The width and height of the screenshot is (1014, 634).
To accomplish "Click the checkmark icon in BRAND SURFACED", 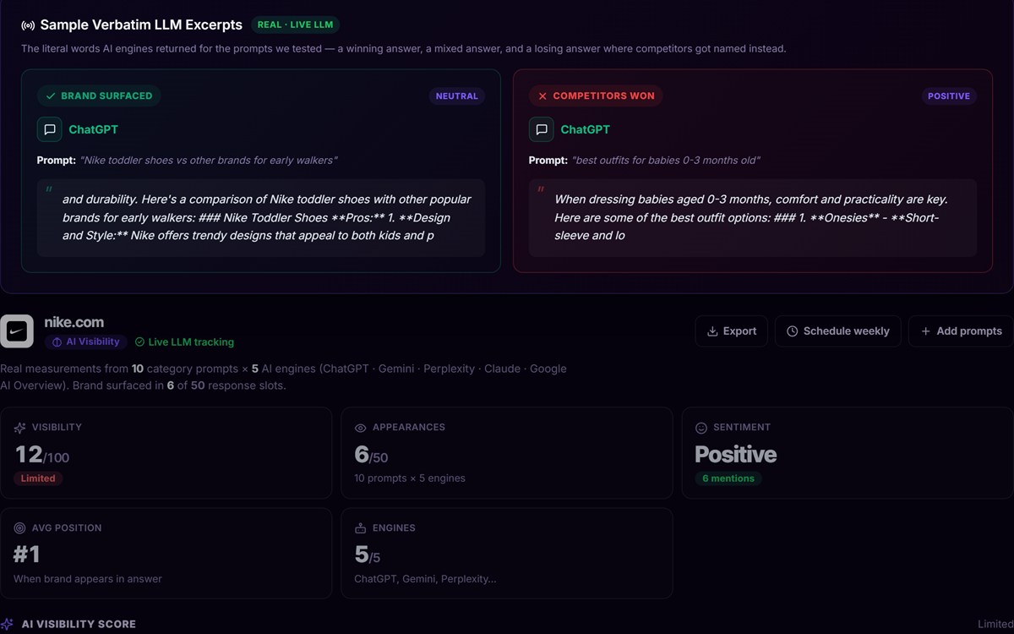I will pos(51,96).
